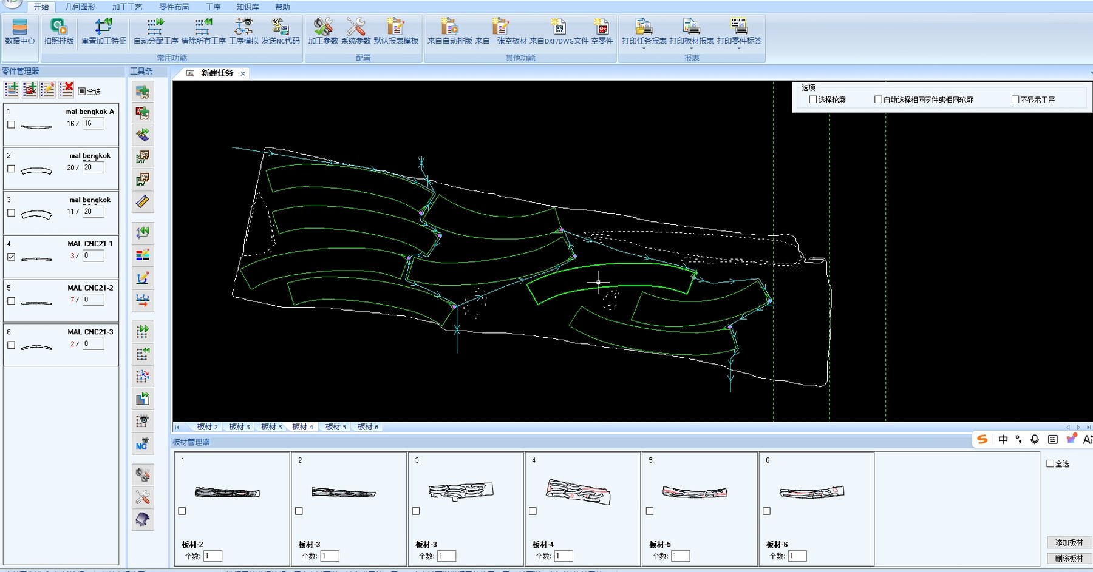Open 加工工艺 ribbon tab
This screenshot has height=572, width=1093.
coord(127,7)
